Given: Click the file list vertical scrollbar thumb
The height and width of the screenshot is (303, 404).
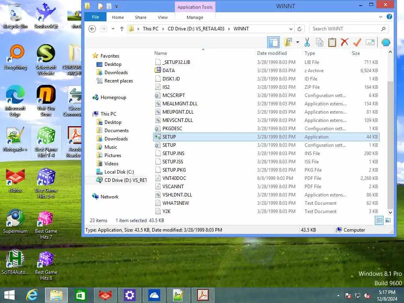Looking at the screenshot, I should pos(390,144).
